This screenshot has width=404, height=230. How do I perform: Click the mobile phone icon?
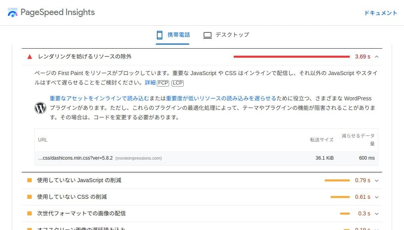pos(160,35)
